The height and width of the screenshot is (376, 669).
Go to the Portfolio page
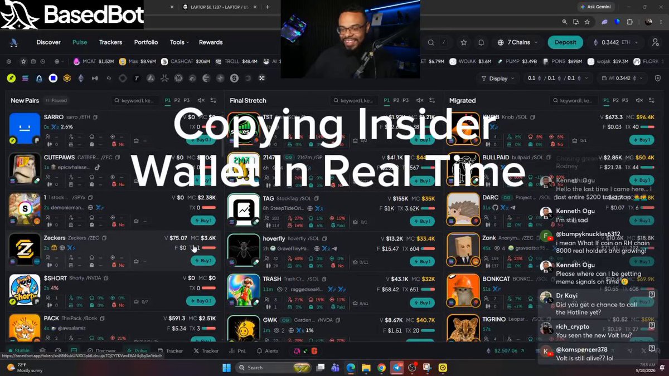click(146, 42)
